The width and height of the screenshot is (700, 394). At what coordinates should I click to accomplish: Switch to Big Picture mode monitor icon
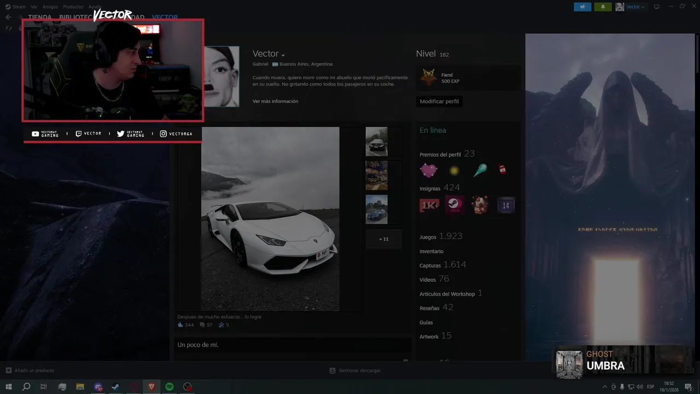(657, 7)
